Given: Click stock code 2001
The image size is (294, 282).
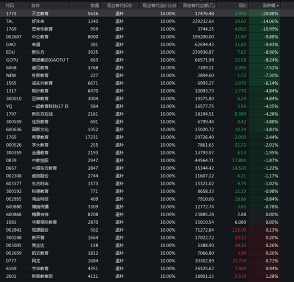Looking at the screenshot, I should coord(11,276).
